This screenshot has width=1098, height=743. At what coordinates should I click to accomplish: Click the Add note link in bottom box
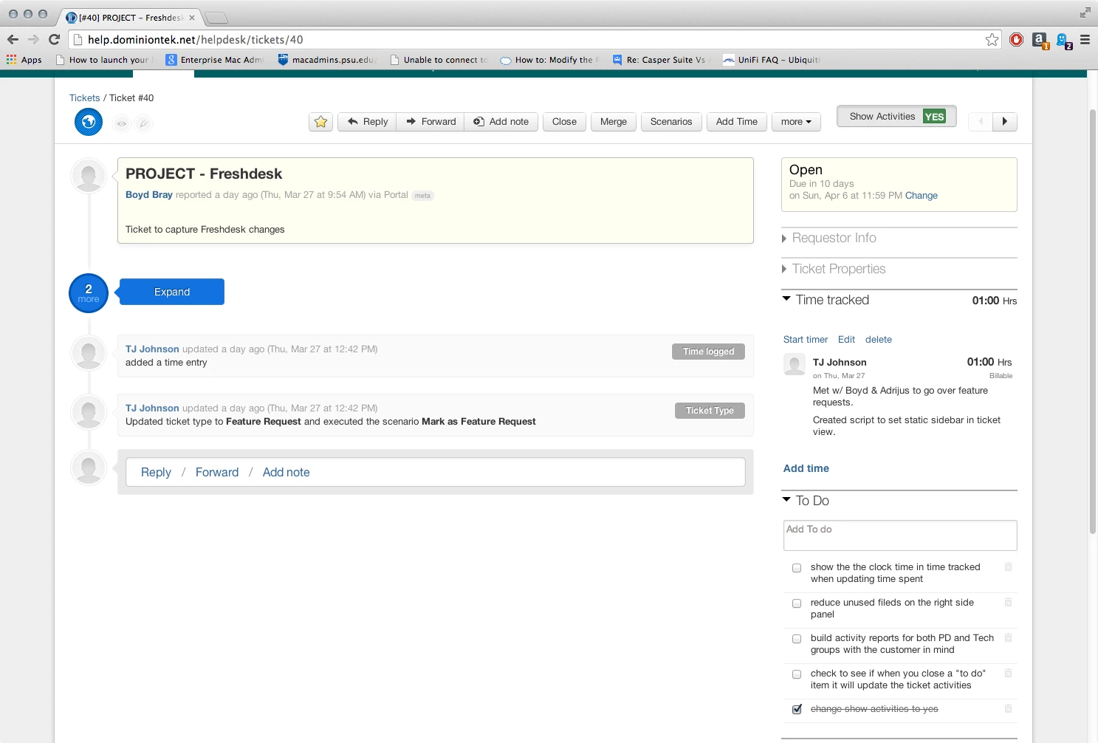pyautogui.click(x=286, y=472)
